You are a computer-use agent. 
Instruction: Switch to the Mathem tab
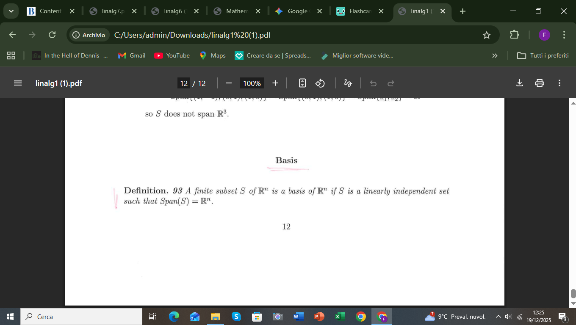pyautogui.click(x=237, y=11)
